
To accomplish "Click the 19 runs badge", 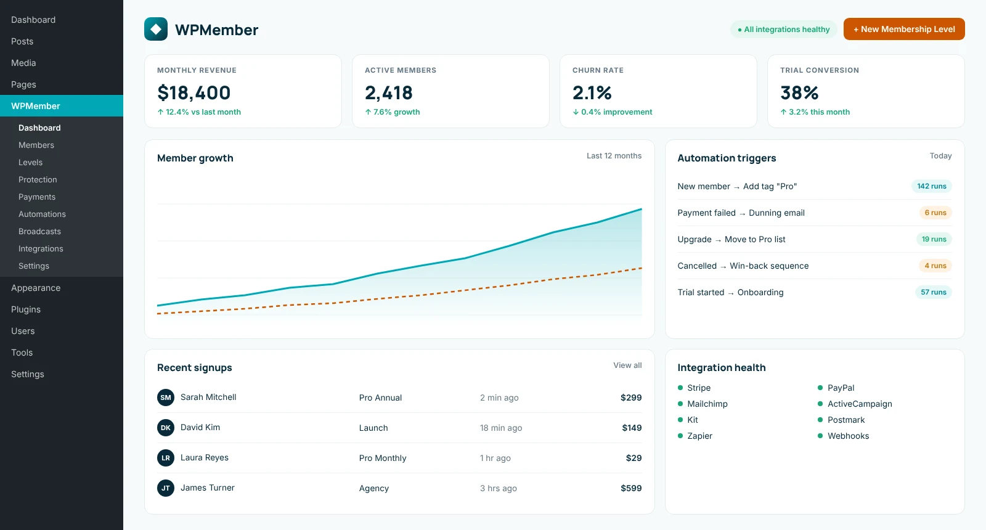I will coord(934,239).
